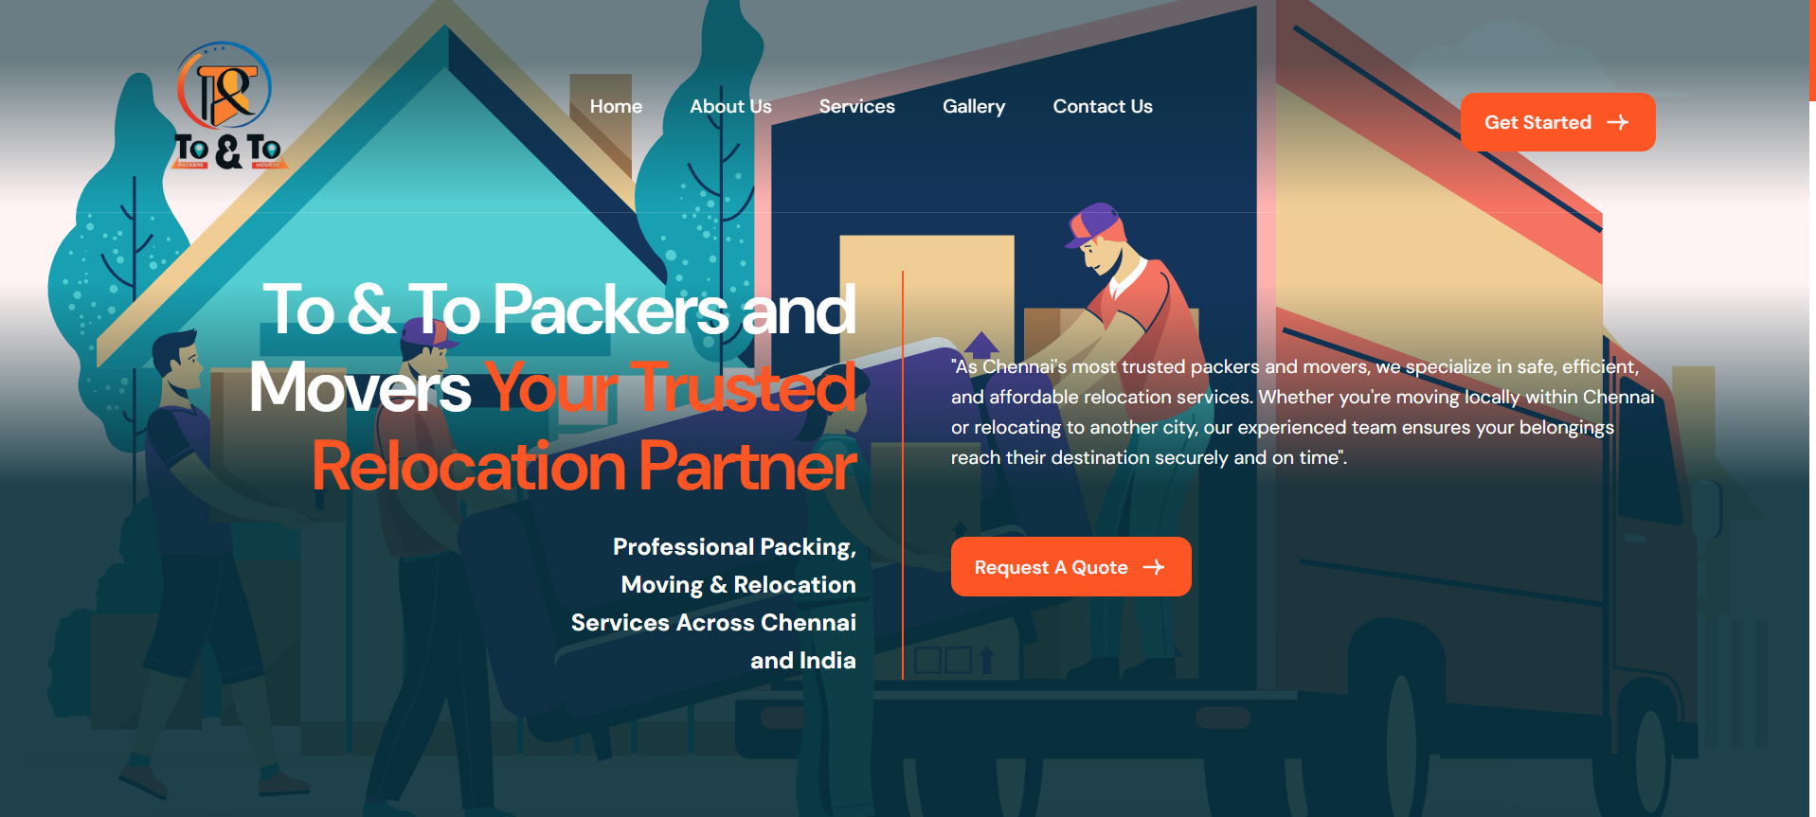Click the arrow icon in Request A Quote

[1154, 567]
